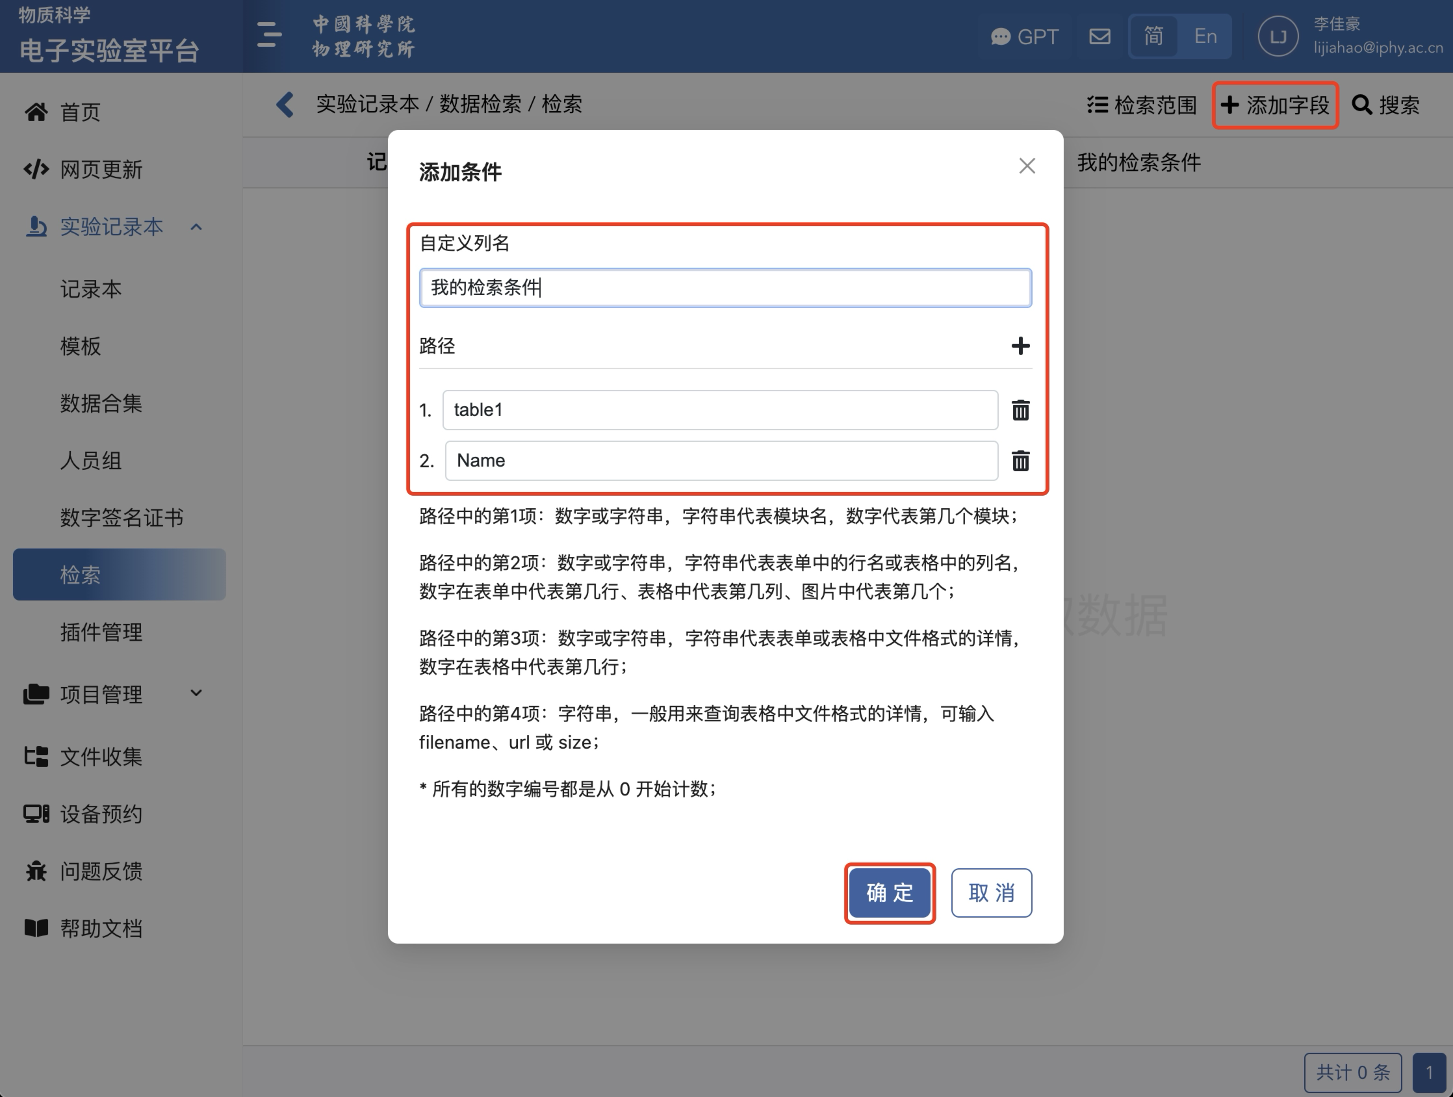This screenshot has height=1097, width=1453.
Task: Click the 共计 0 条 total indicator
Action: [1352, 1073]
